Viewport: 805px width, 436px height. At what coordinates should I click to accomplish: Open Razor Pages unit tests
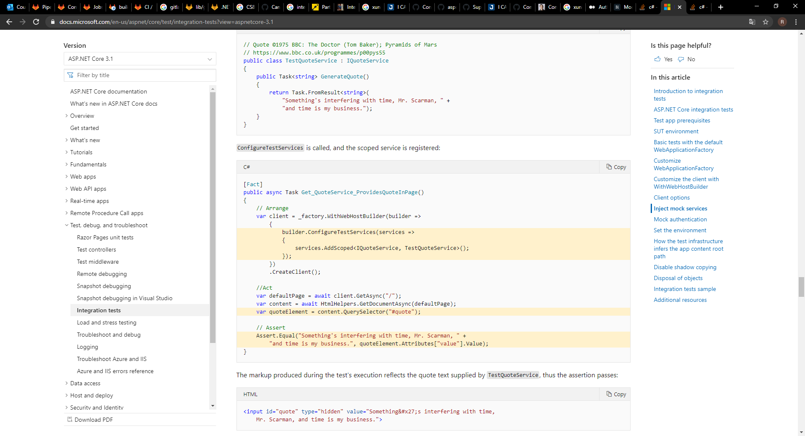(105, 237)
